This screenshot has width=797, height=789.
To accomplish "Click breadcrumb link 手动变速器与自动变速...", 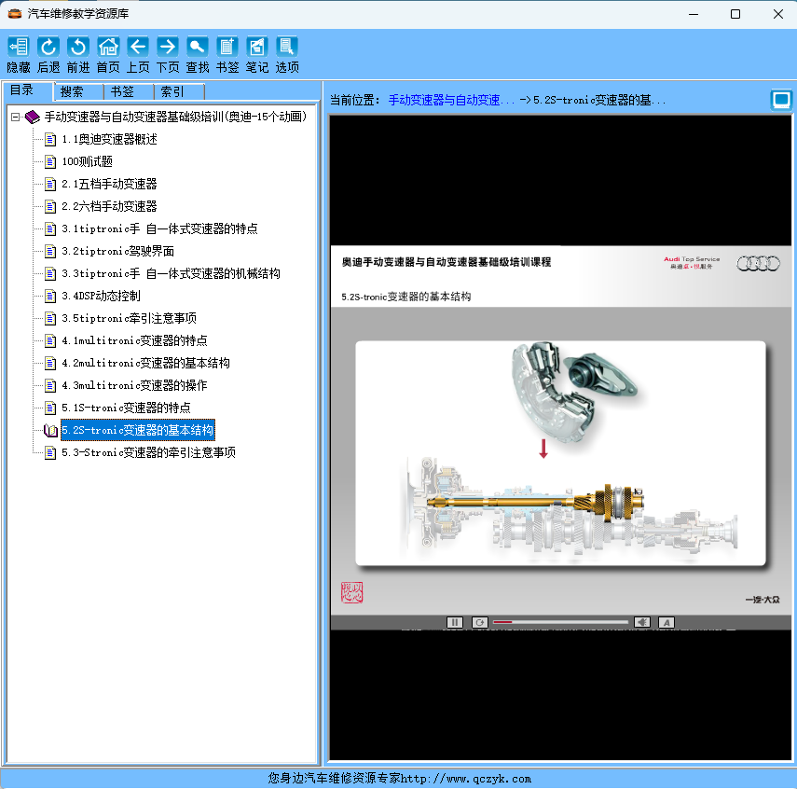I will pos(452,100).
